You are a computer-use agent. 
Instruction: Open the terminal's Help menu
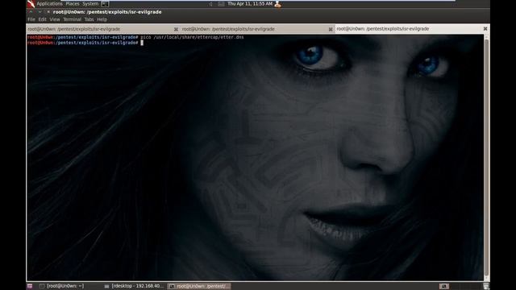click(x=102, y=19)
